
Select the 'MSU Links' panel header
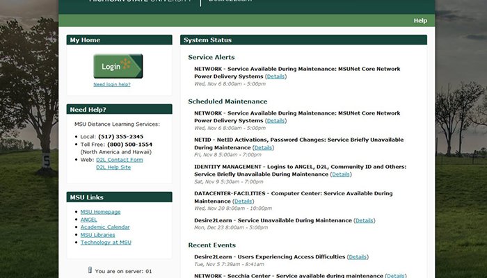(x=119, y=197)
